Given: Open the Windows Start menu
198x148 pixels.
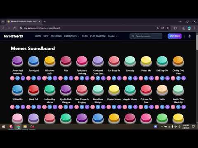Looking at the screenshot, I should click(3, 127).
